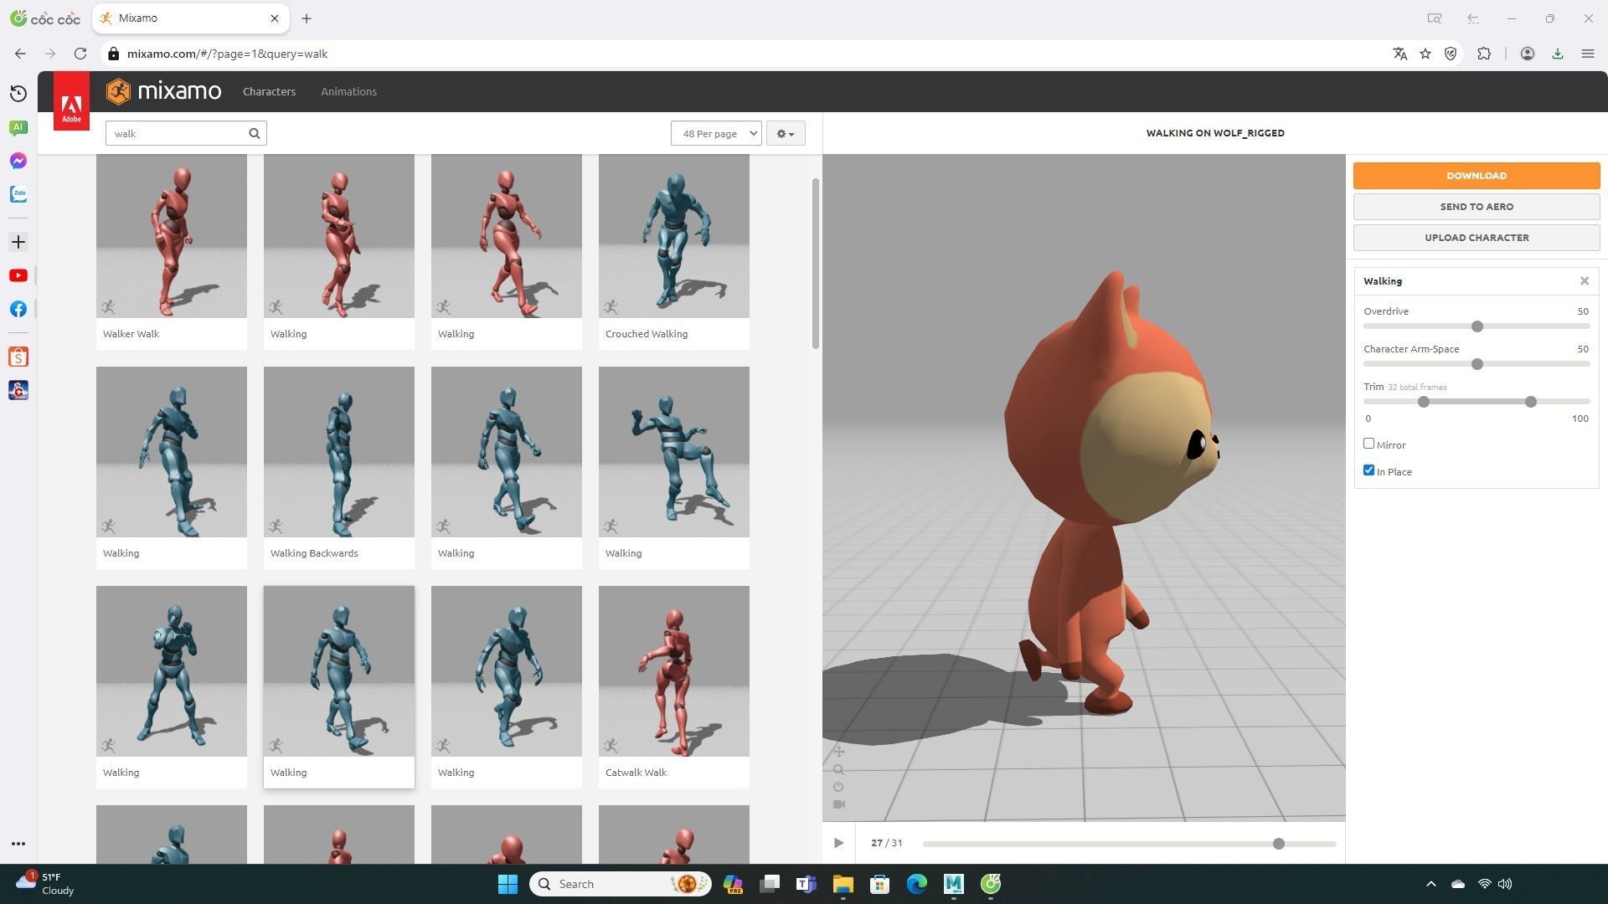
Task: Reload the page
Action: click(x=80, y=54)
